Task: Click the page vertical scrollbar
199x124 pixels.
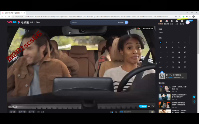Action: (x=198, y=37)
